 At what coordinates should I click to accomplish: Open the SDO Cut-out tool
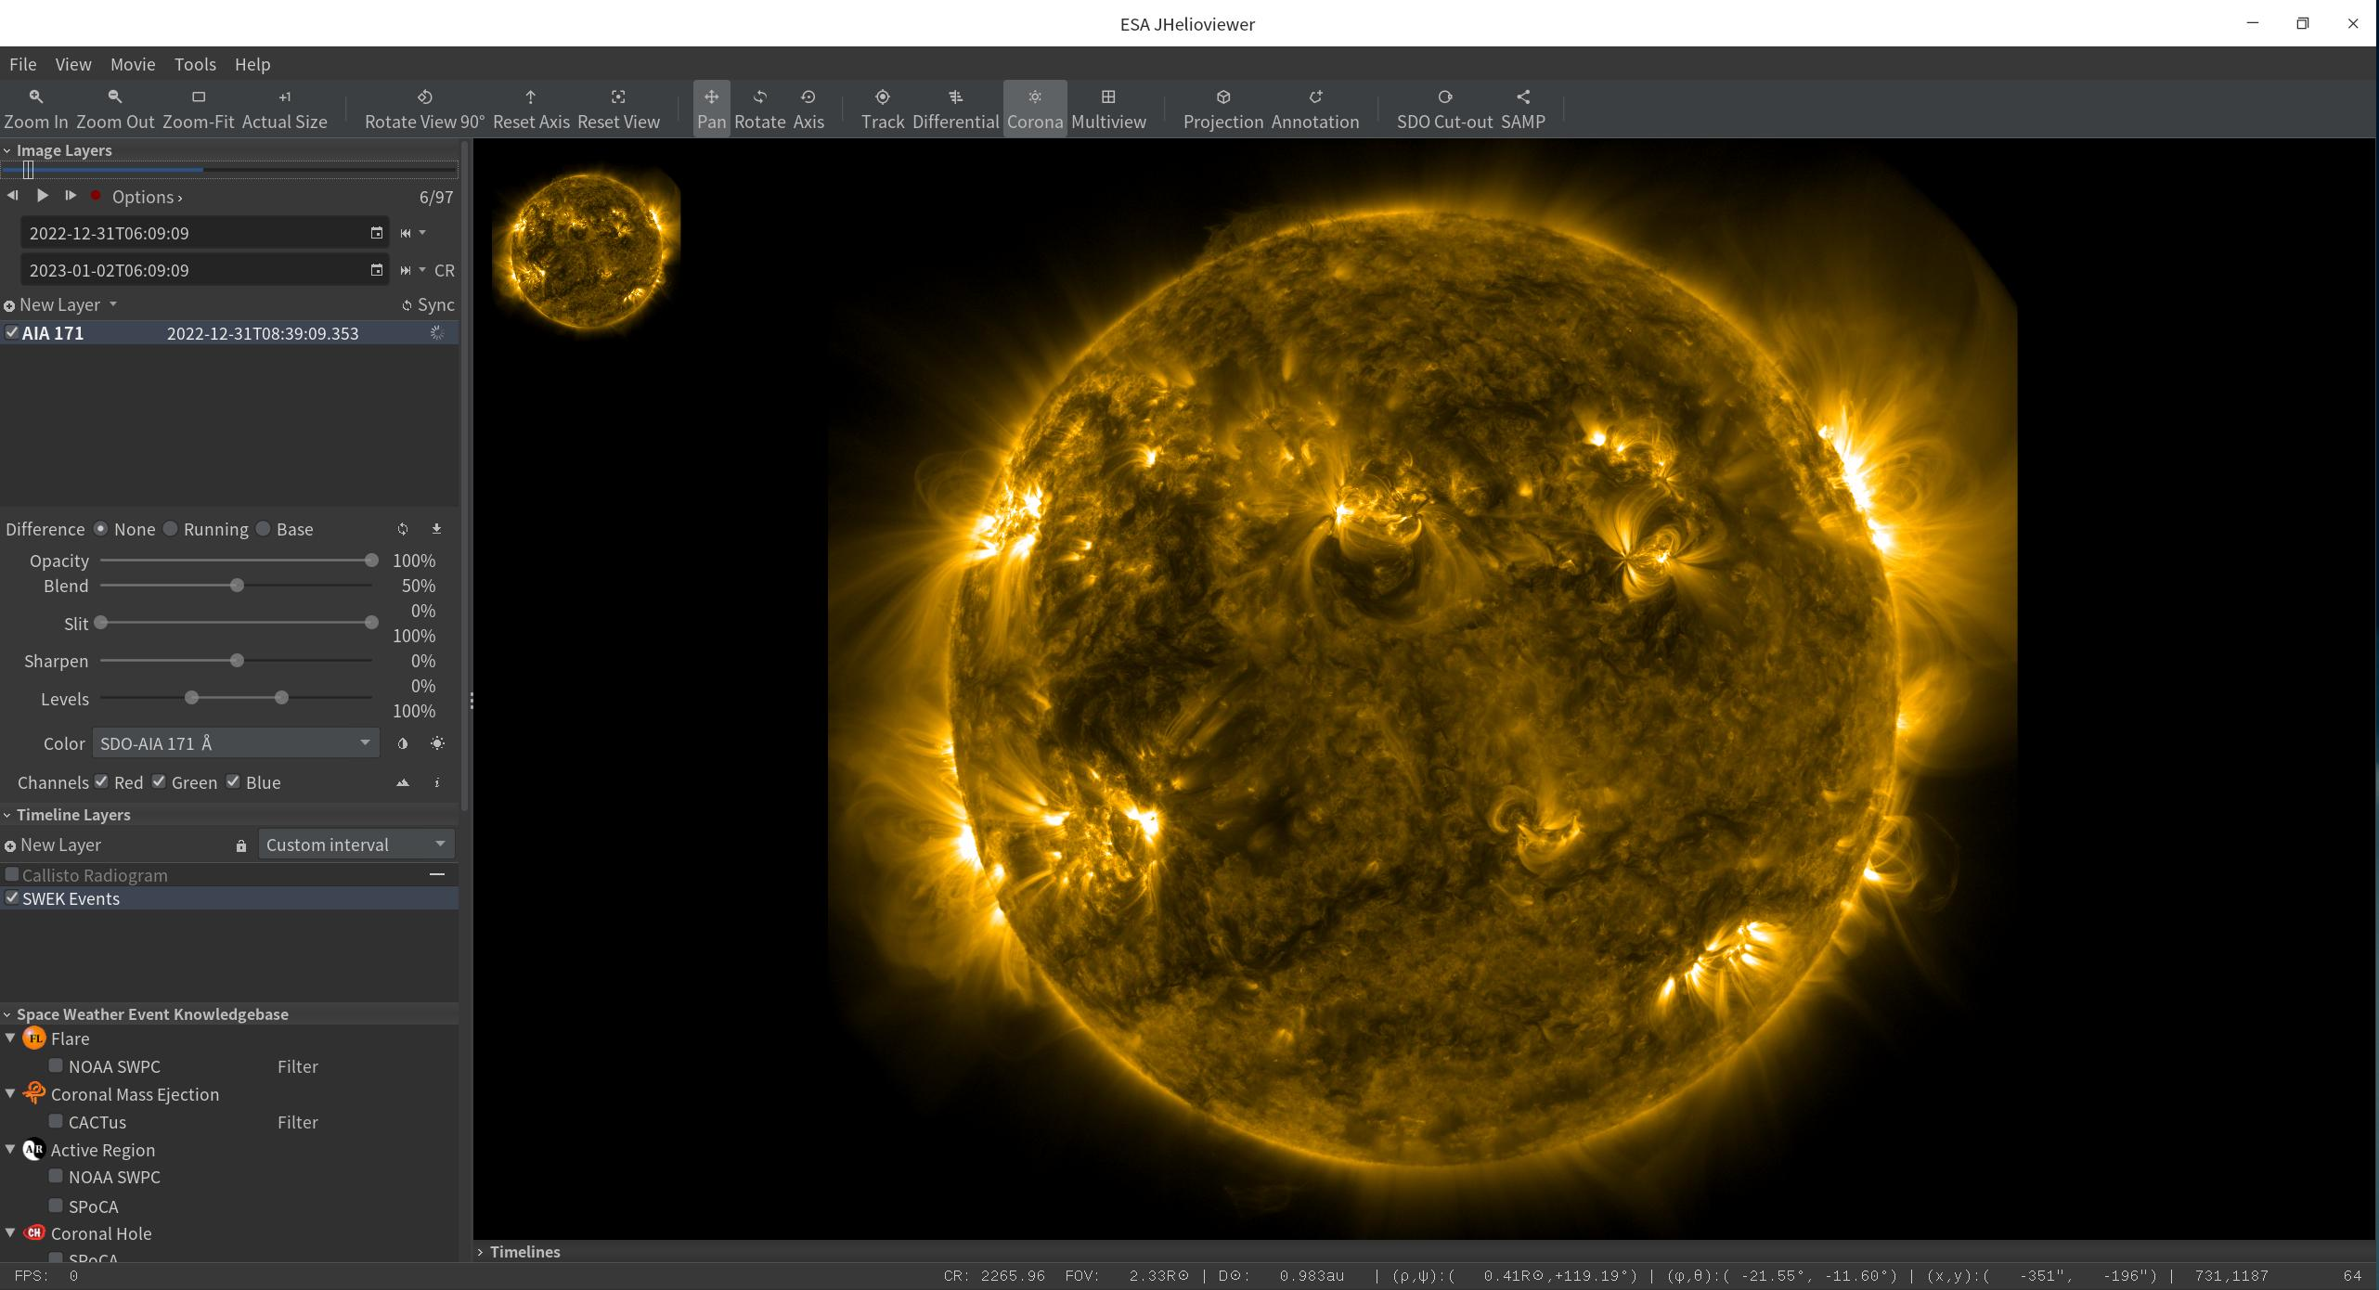tap(1443, 108)
